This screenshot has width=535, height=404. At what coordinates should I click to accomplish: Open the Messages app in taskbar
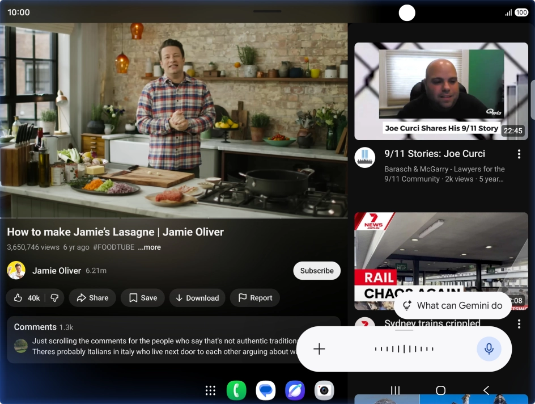pos(265,390)
